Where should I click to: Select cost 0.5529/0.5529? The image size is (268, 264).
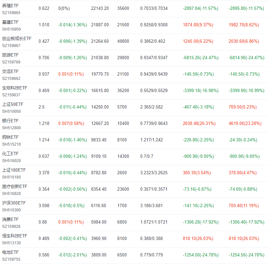click(154, 90)
